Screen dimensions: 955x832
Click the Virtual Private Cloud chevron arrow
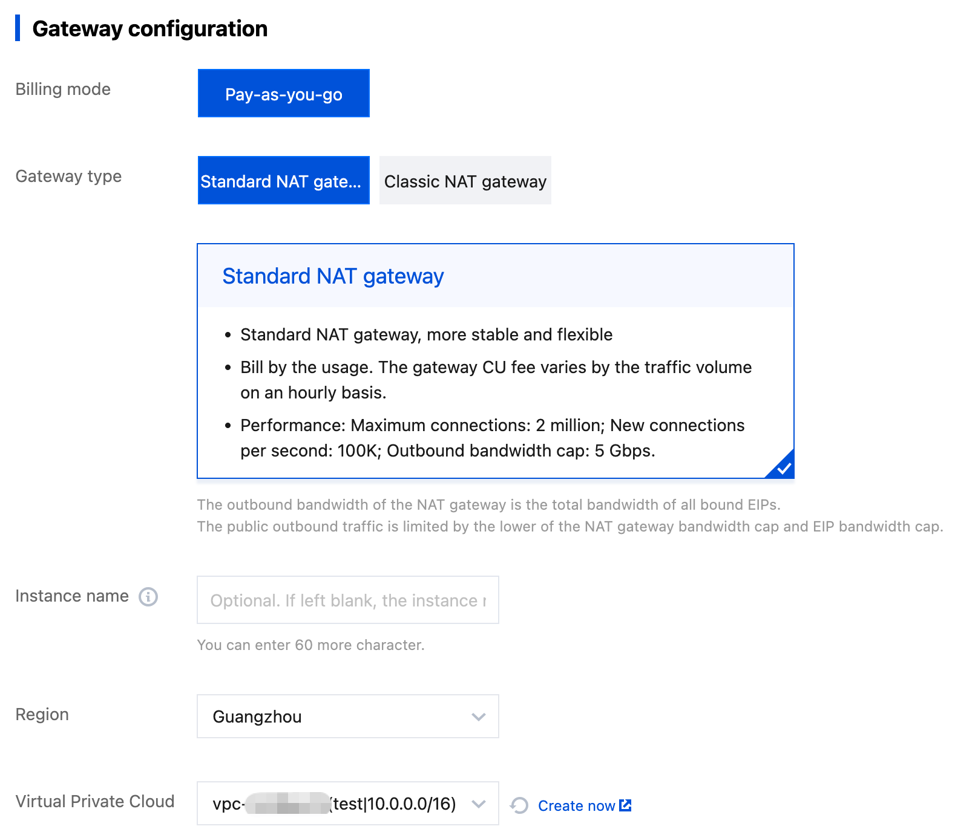click(479, 804)
